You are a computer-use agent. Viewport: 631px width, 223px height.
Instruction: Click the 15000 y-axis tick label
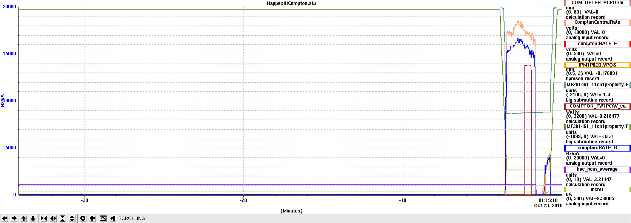coord(9,54)
